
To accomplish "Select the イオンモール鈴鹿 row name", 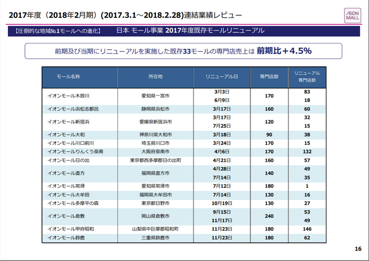I will (x=66, y=237).
